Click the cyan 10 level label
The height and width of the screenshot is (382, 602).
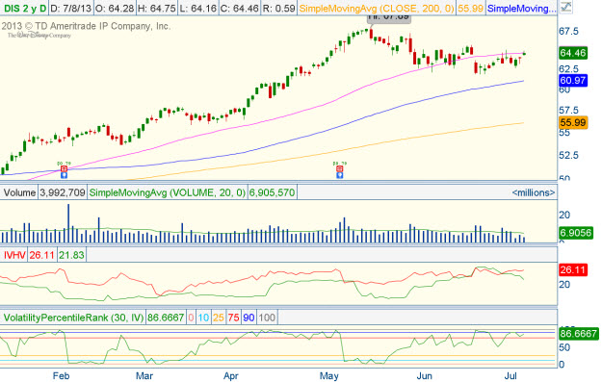coord(203,318)
